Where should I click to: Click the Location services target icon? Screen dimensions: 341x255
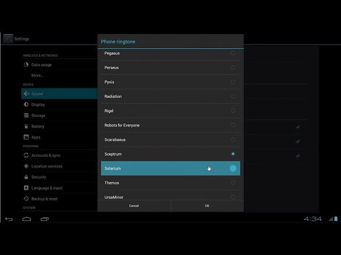(x=26, y=166)
